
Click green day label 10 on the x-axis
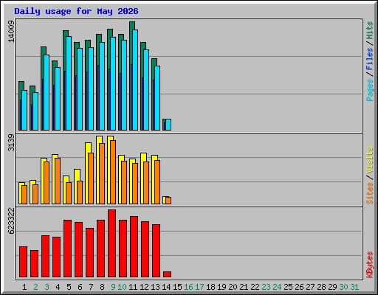coord(122,287)
